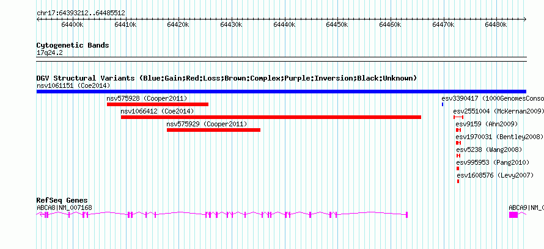Select the 64450k ruler tick label
The image size is (544, 249).
337,24
